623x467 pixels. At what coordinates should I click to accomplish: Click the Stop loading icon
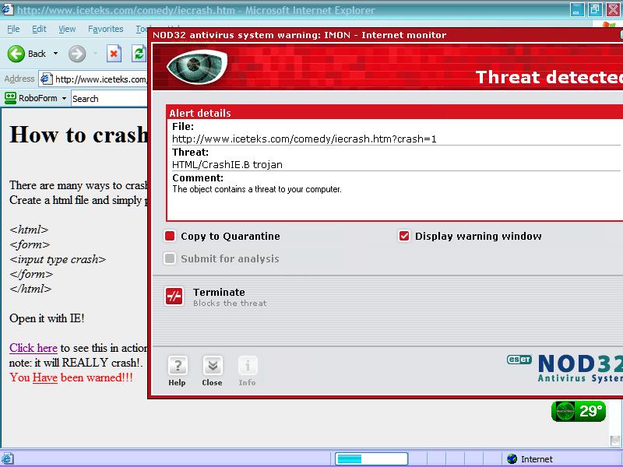tap(114, 54)
